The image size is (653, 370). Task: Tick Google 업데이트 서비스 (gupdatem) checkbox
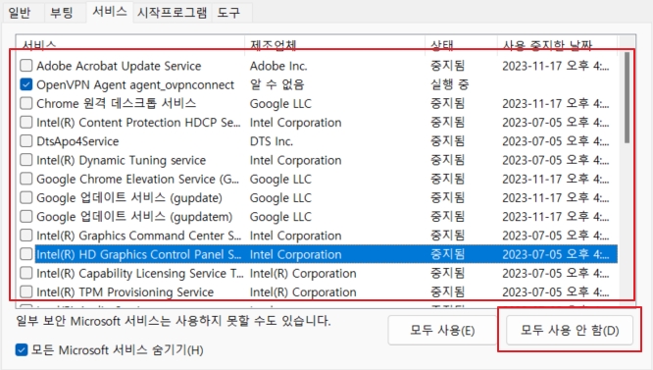(x=26, y=216)
